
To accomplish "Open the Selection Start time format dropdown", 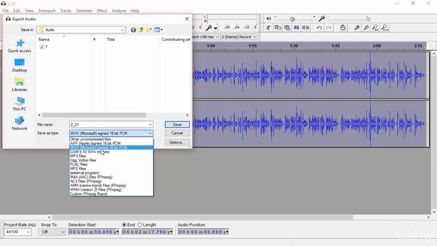I will tap(117, 232).
